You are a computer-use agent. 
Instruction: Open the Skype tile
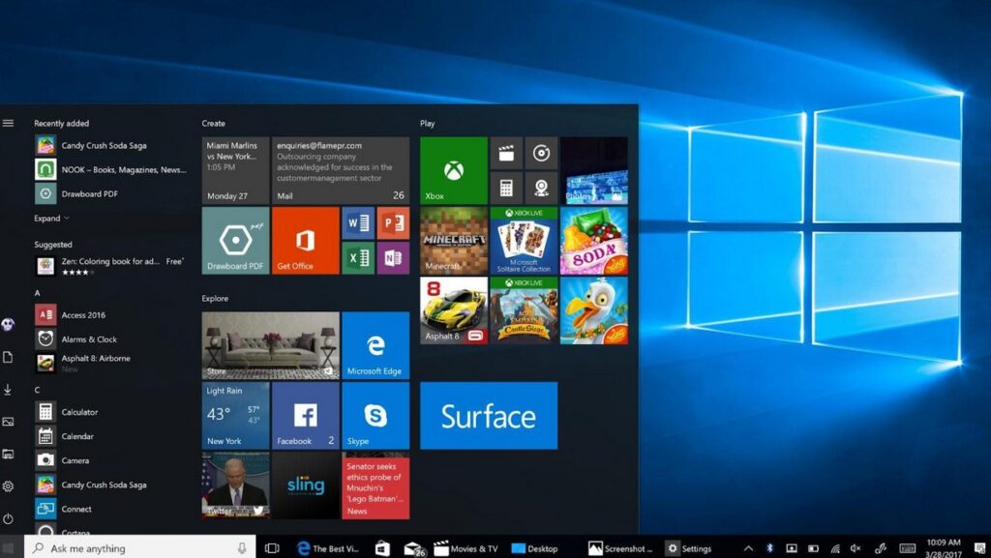coord(375,415)
